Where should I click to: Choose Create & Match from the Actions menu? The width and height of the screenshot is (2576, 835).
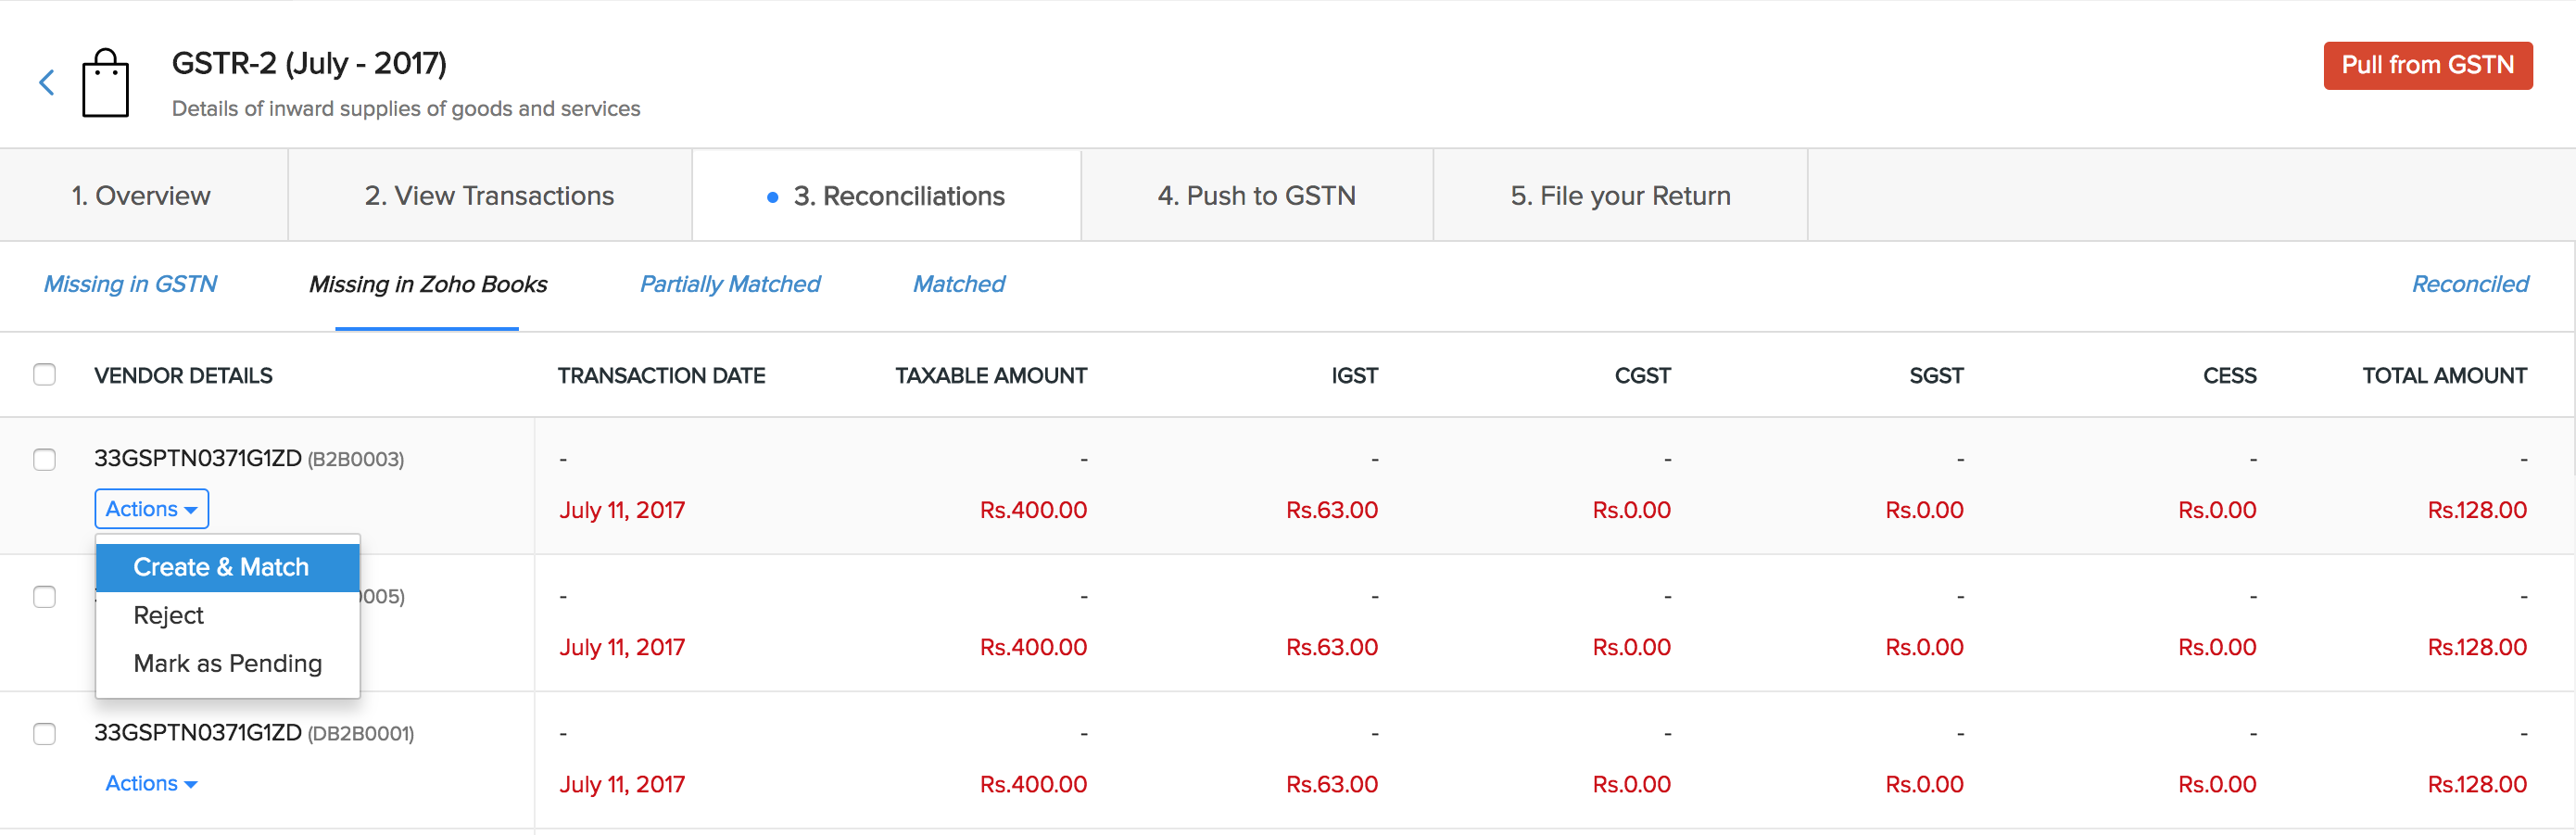tap(220, 566)
